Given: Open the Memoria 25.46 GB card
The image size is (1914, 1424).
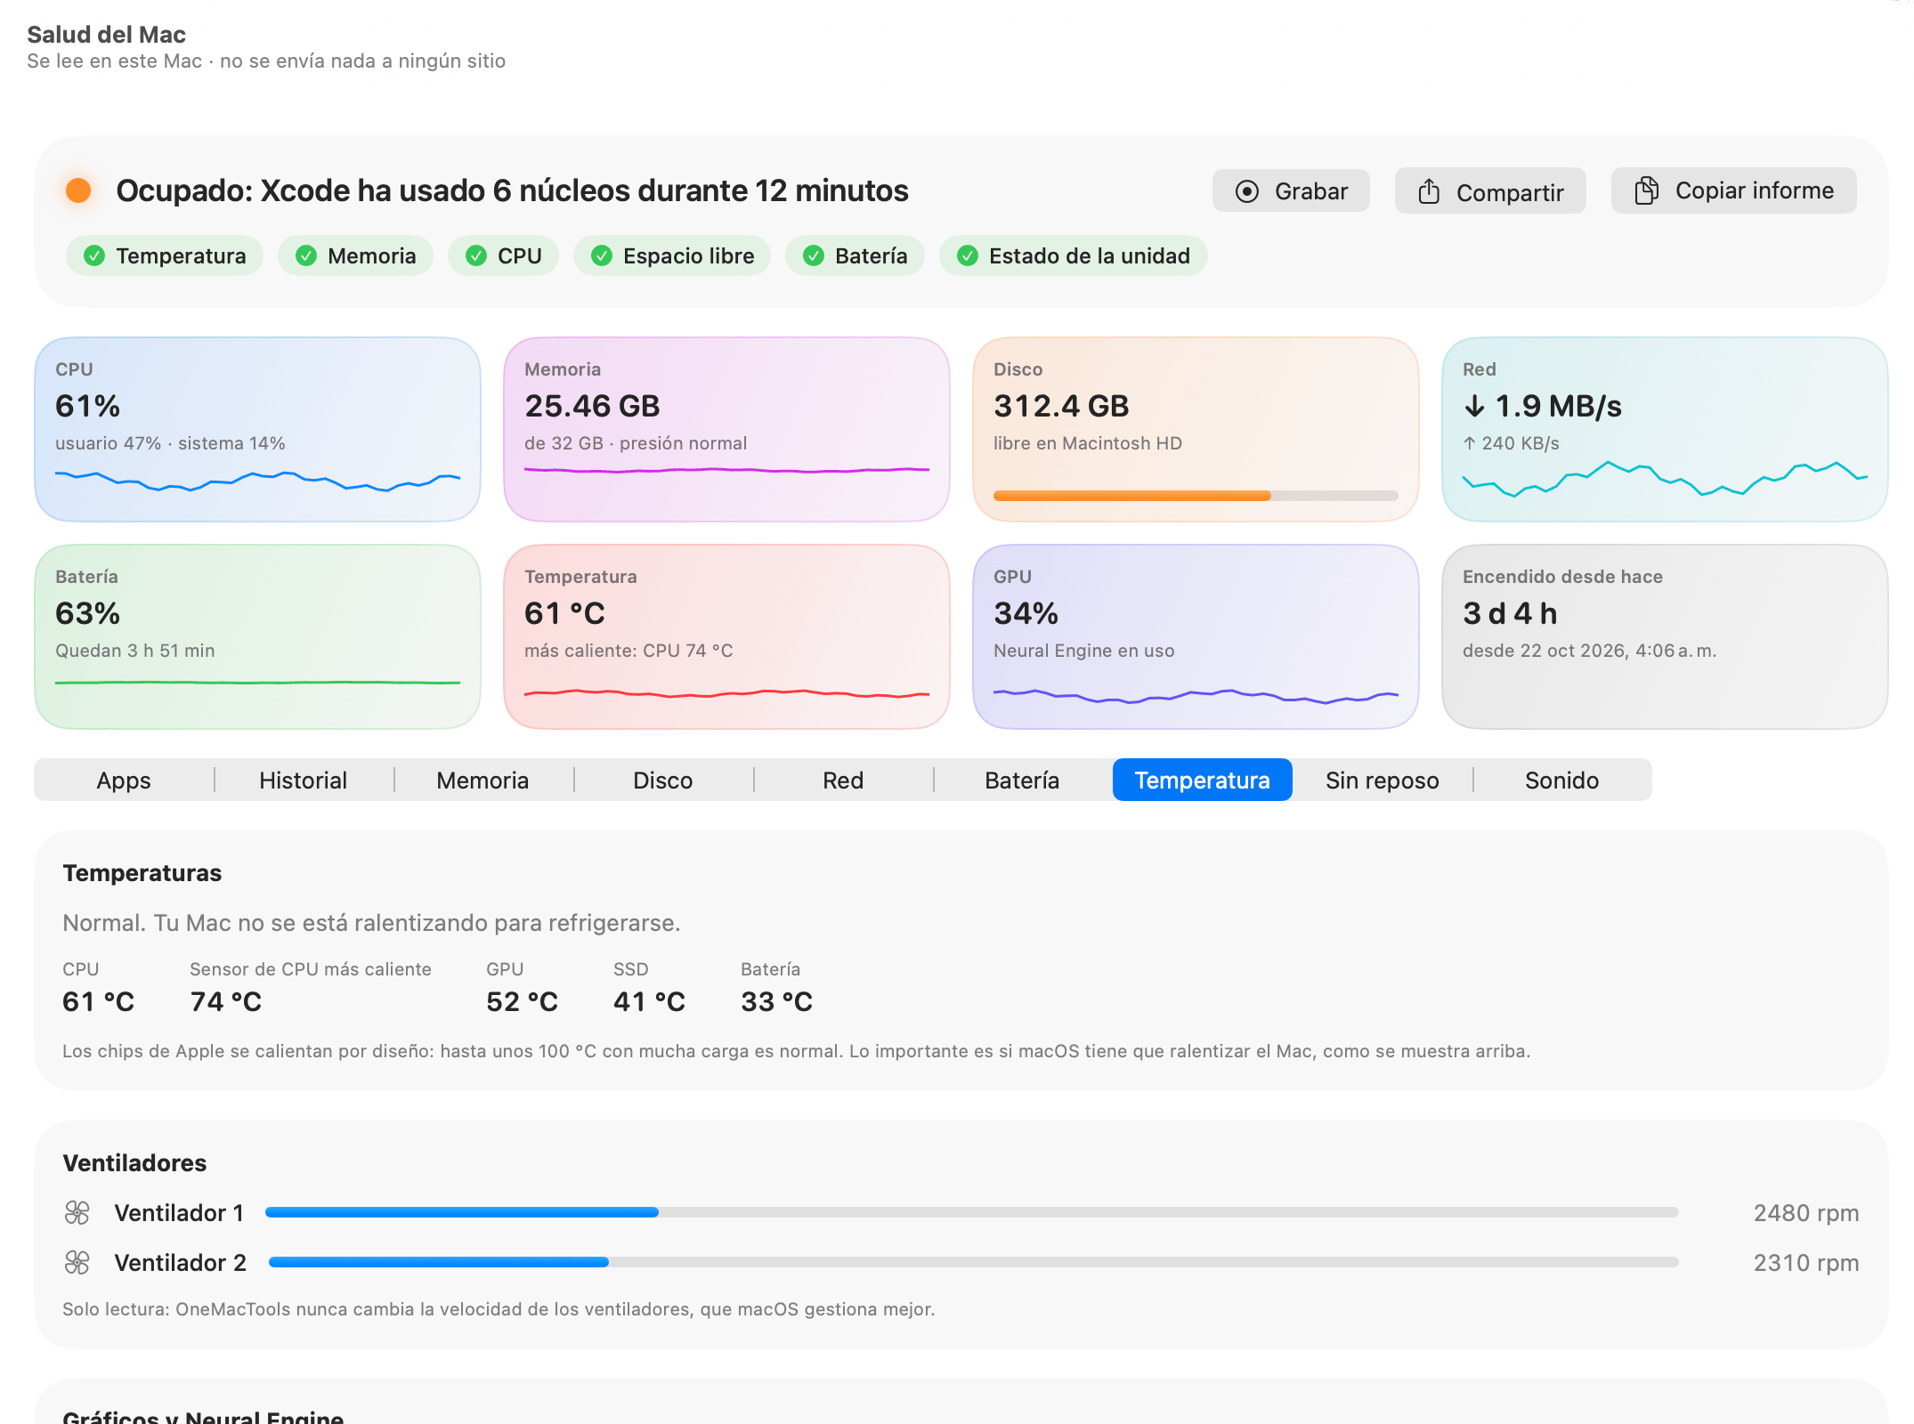Looking at the screenshot, I should coord(726,429).
